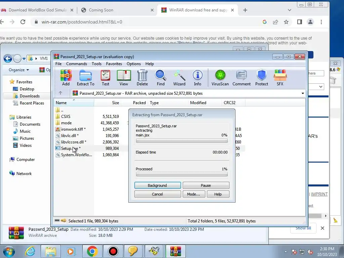Click the Google icon in the address bar

tap(265, 22)
